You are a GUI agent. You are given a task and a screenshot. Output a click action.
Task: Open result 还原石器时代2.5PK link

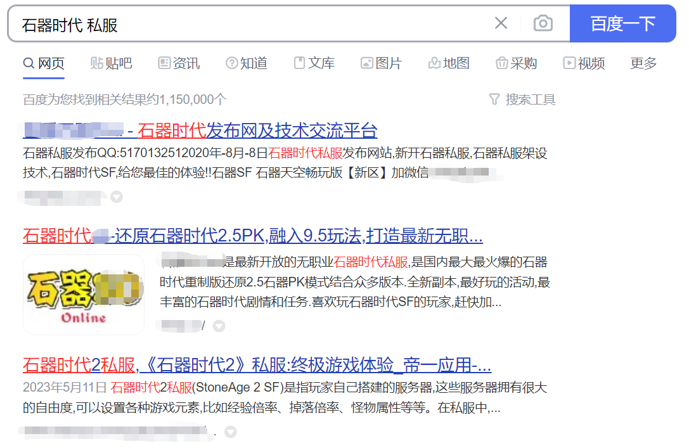click(x=253, y=236)
